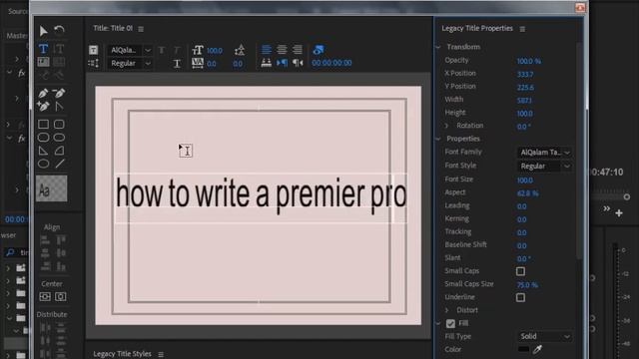Center title horizontally in Center section
639x359 pixels.
point(60,297)
